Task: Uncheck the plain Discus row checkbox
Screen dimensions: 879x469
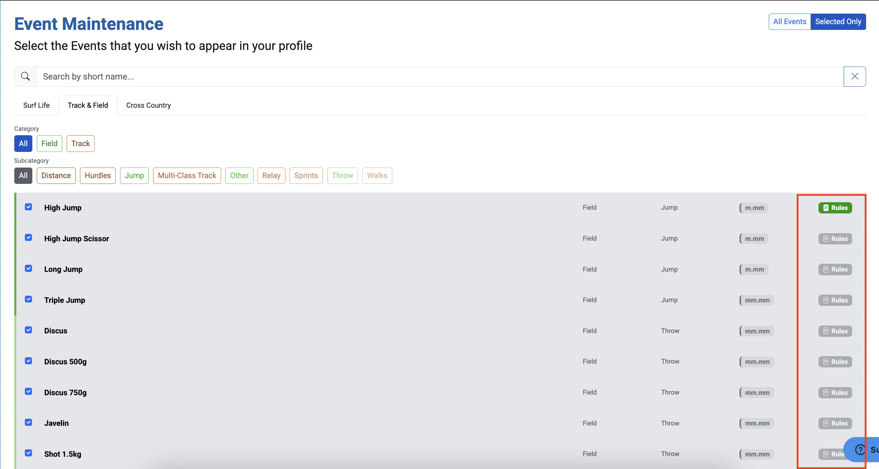Action: 29,330
